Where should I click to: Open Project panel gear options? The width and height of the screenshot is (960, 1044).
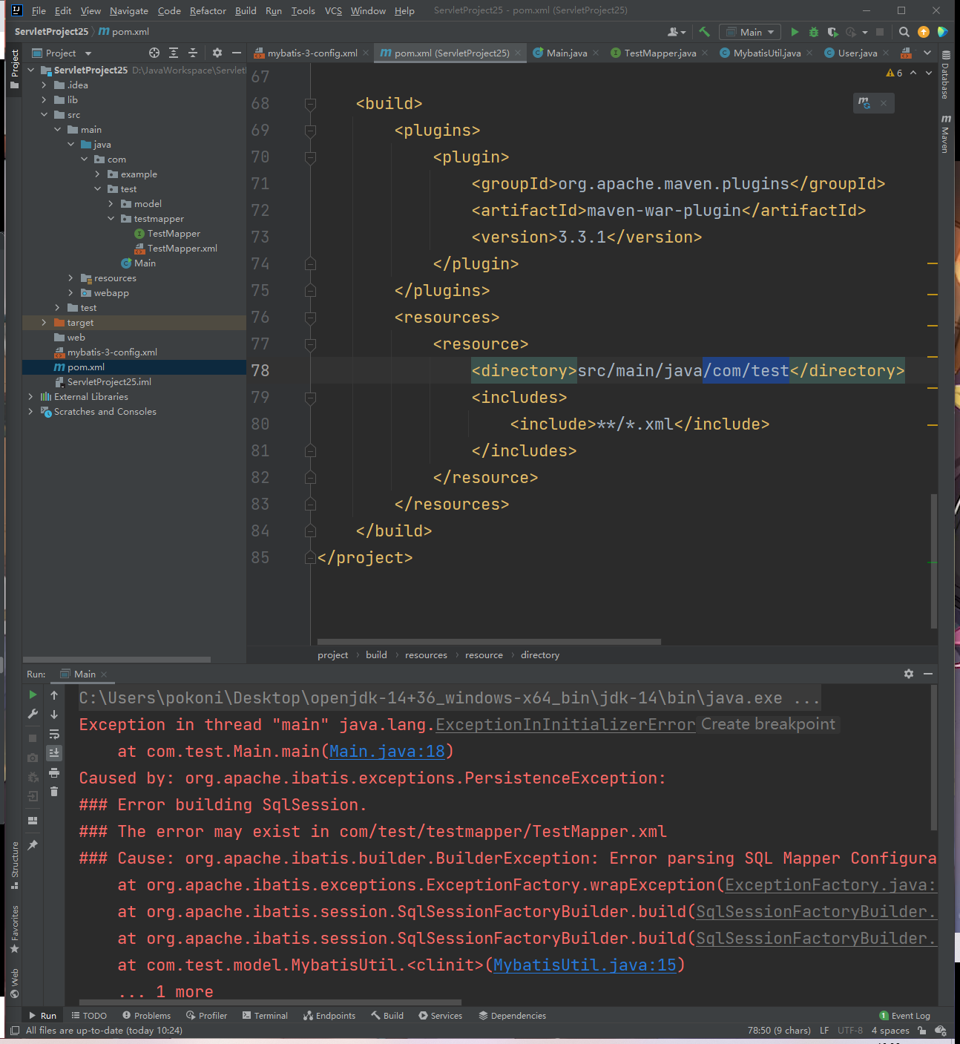pyautogui.click(x=217, y=53)
